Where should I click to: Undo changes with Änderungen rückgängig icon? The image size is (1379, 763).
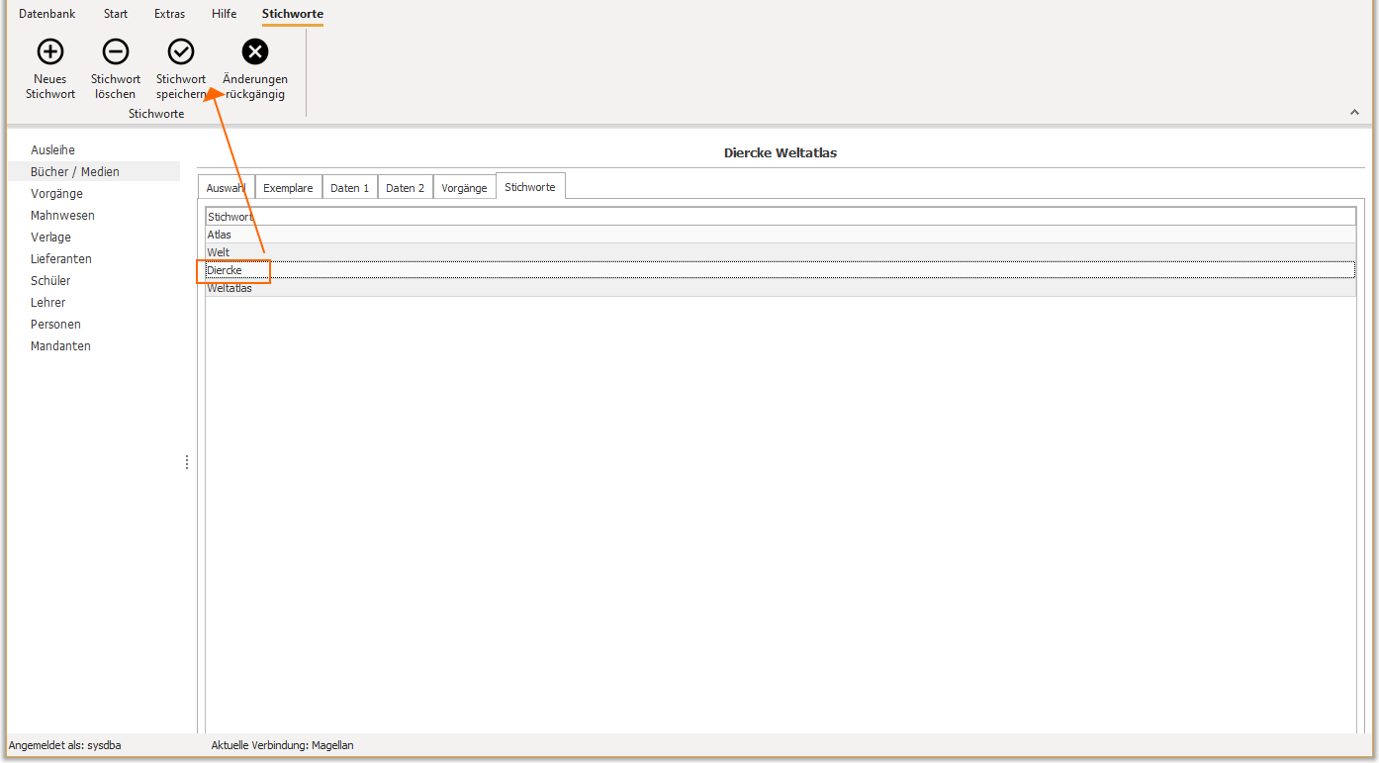(x=255, y=69)
